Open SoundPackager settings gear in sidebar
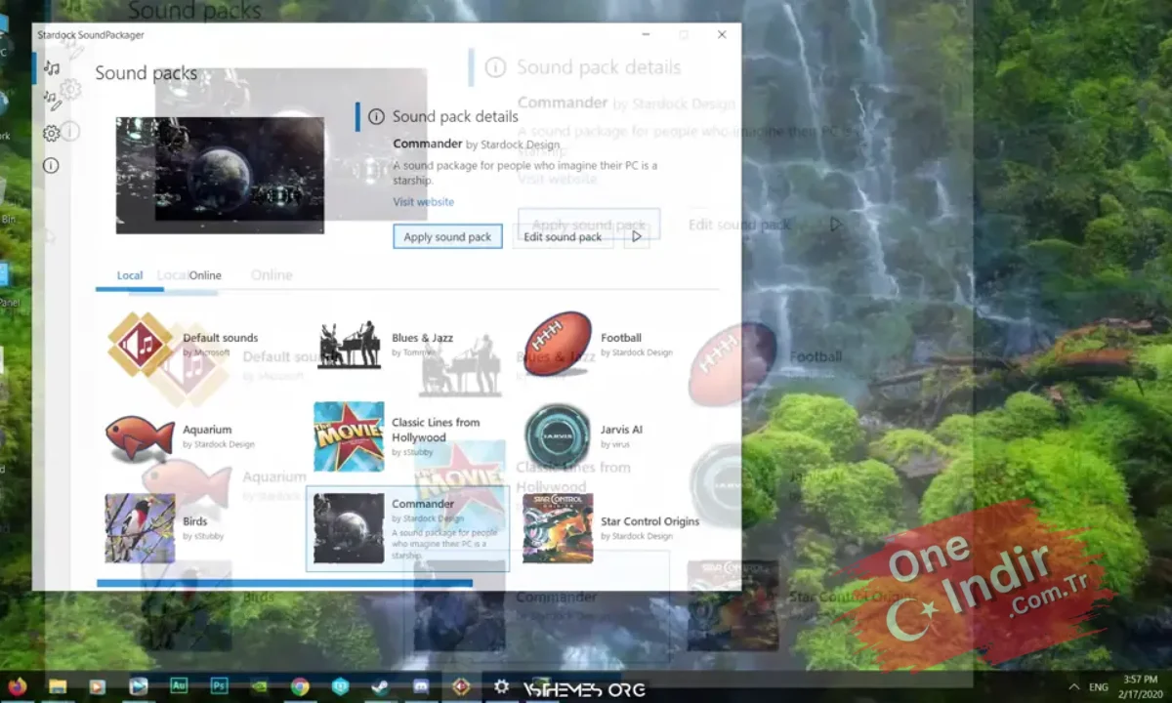 pos(52,134)
